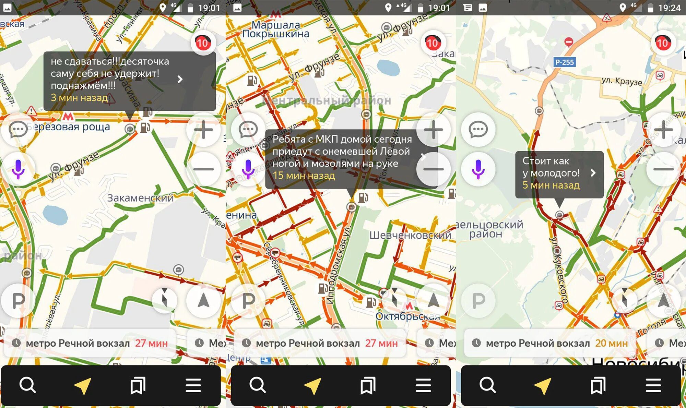Open the menu in the 19:24 screen's bottom bar
This screenshot has height=408, width=686.
pyautogui.click(x=653, y=385)
